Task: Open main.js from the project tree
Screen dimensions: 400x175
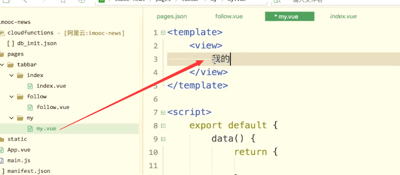Action: [19, 161]
